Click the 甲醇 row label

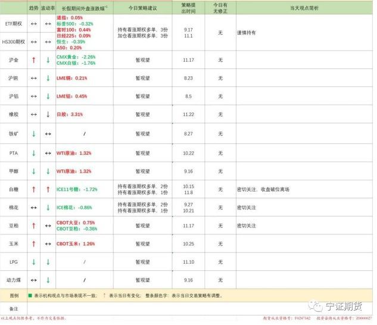coord(14,171)
